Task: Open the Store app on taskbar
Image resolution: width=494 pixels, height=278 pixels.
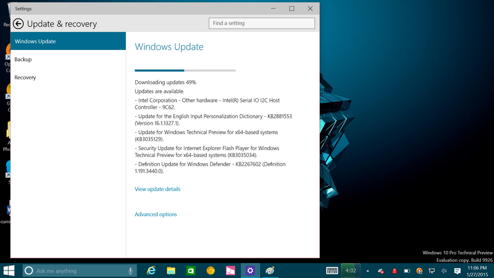Action: tap(191, 271)
